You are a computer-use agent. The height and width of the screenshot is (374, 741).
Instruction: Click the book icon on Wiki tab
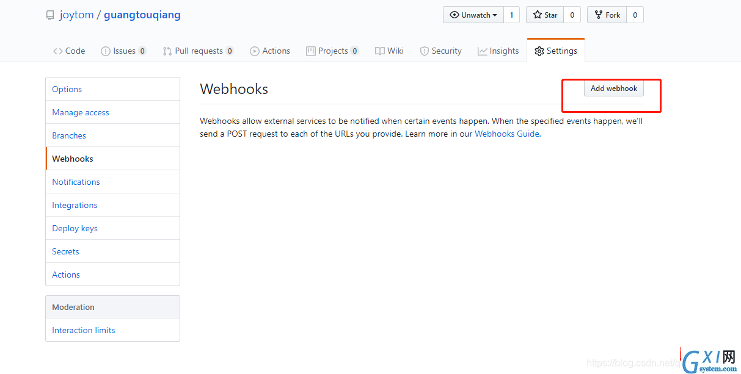point(380,51)
